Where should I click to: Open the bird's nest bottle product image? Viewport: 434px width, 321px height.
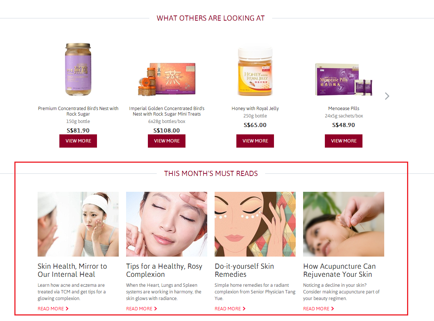point(78,69)
